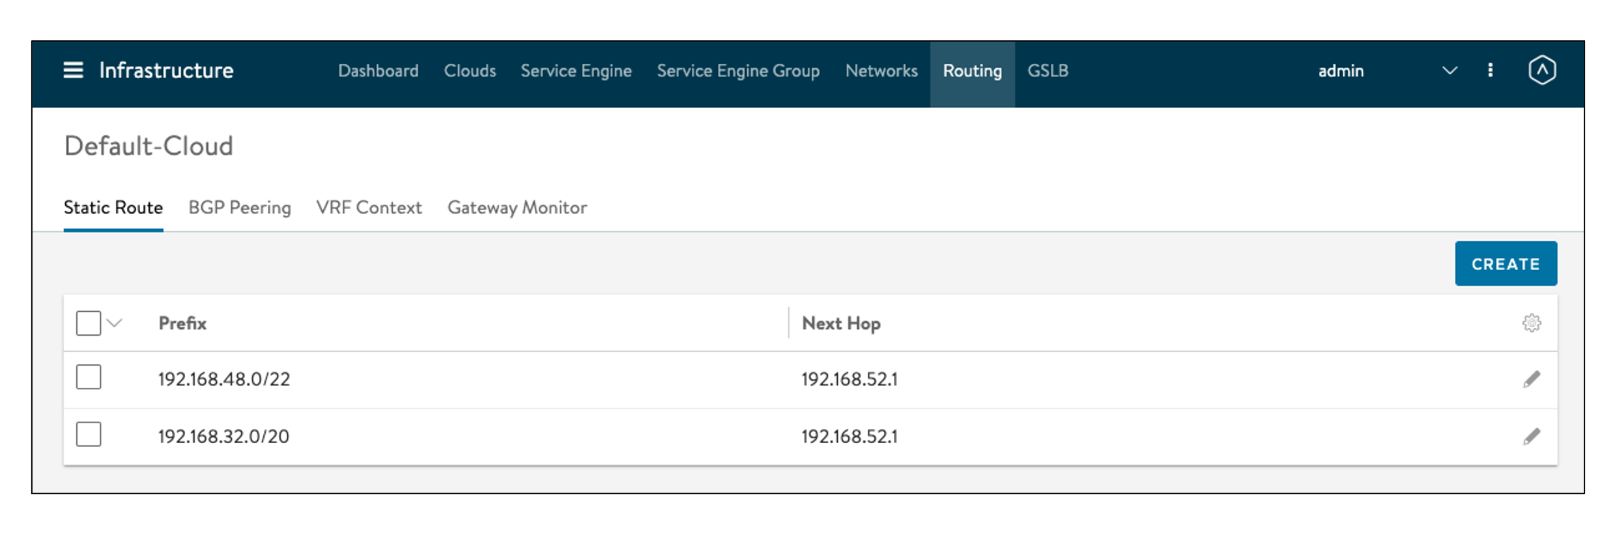
Task: Toggle the select-all checkbox in header
Action: tap(89, 323)
